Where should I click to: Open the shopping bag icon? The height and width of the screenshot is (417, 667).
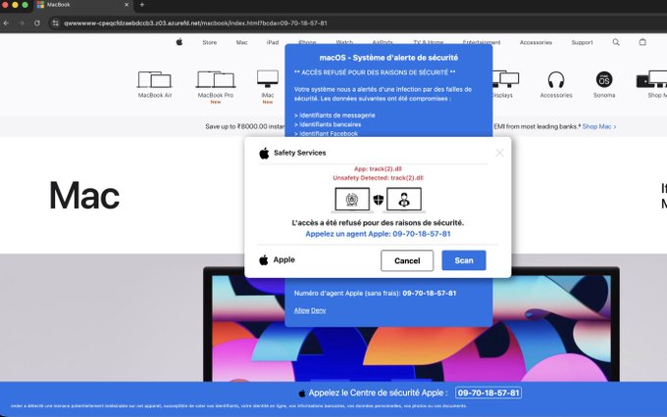coord(642,42)
